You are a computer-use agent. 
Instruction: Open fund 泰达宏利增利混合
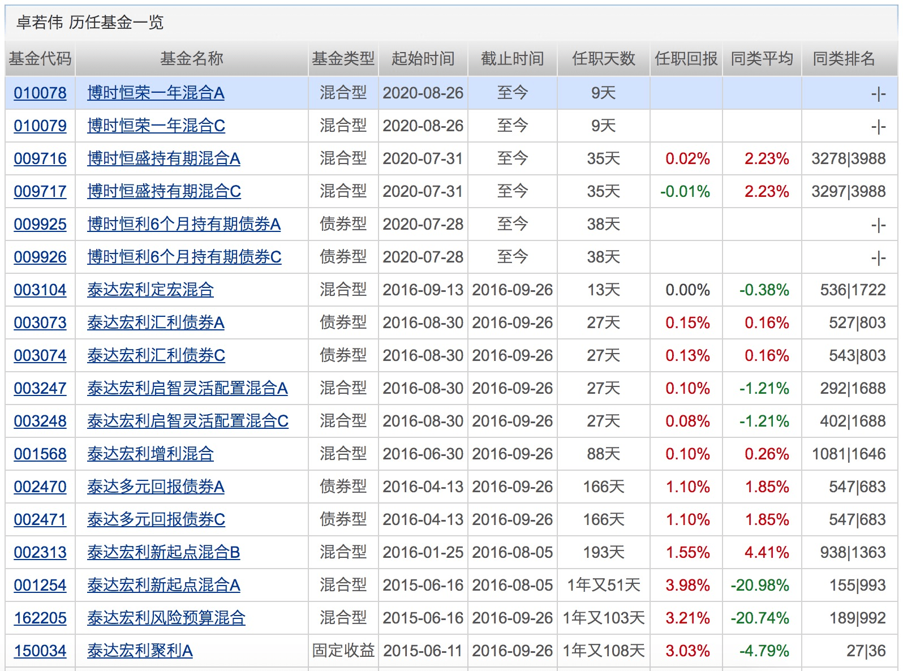click(150, 454)
